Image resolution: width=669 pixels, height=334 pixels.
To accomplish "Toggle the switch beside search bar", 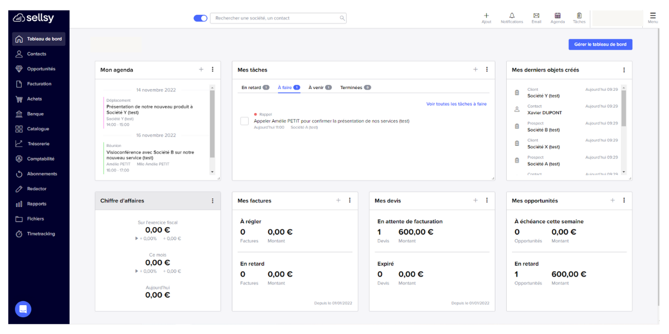I will pos(200,18).
